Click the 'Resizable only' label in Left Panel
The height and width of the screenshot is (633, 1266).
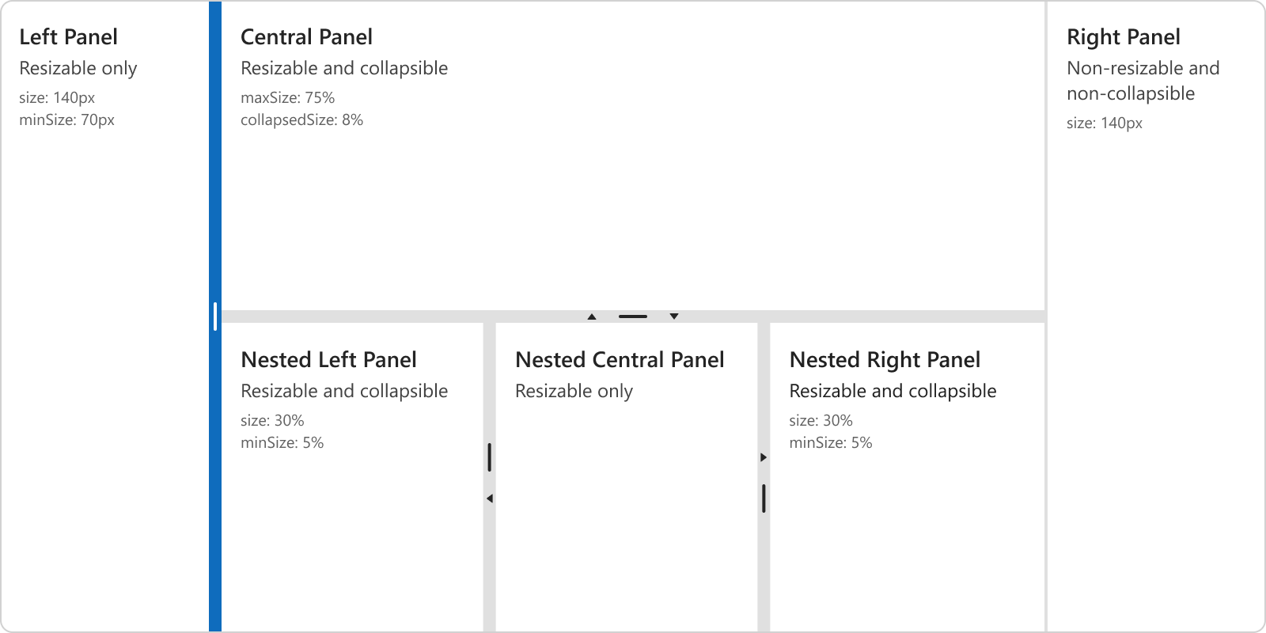coord(78,68)
